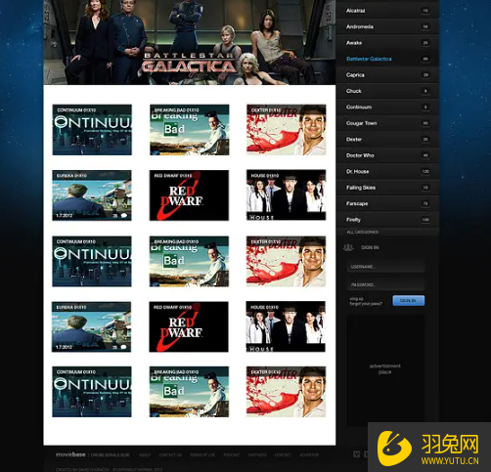Open Eureka 01x10 thumbnail in fourth row
The width and height of the screenshot is (491, 472).
(x=92, y=326)
